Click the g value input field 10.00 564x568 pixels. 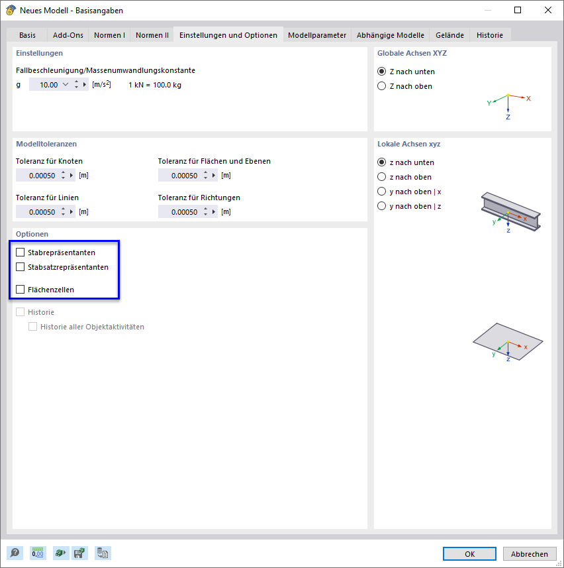[x=44, y=84]
